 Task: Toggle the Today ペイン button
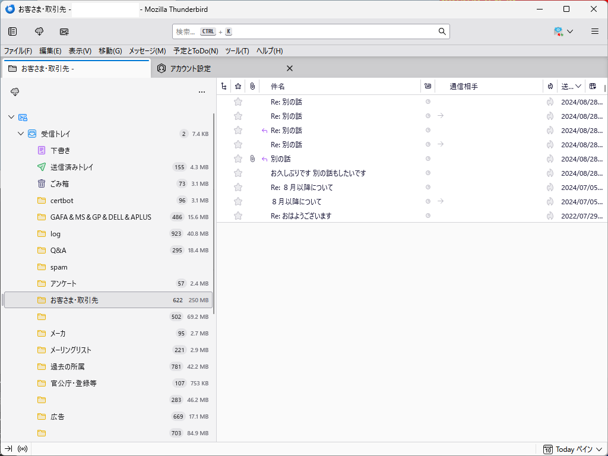[573, 449]
